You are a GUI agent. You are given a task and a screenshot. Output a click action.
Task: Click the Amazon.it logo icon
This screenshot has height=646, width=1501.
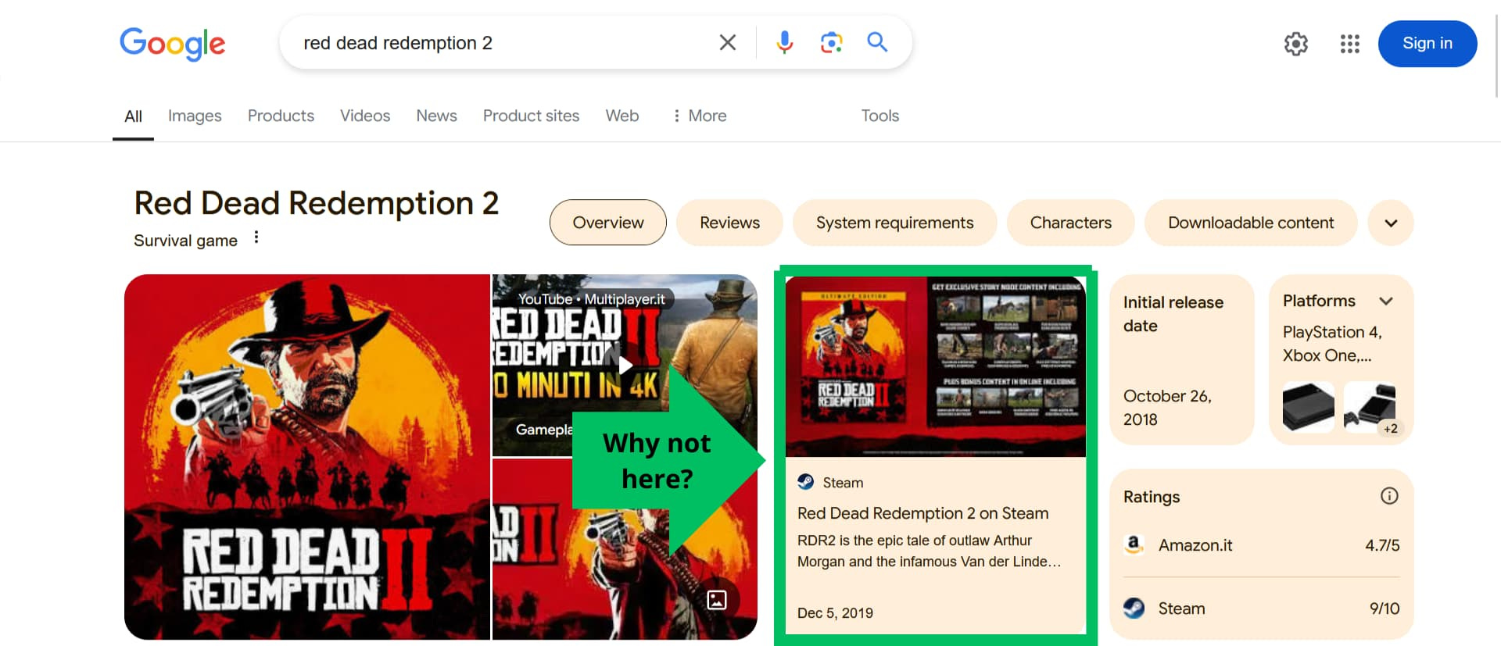[1134, 544]
